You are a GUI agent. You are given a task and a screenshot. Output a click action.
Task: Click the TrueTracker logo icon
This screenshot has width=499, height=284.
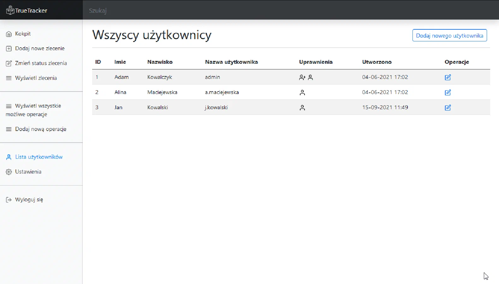point(10,10)
